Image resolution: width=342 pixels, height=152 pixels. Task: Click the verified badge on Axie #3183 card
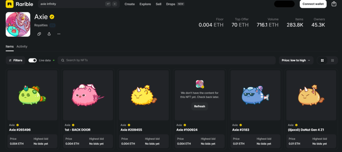pyautogui.click(x=241, y=125)
